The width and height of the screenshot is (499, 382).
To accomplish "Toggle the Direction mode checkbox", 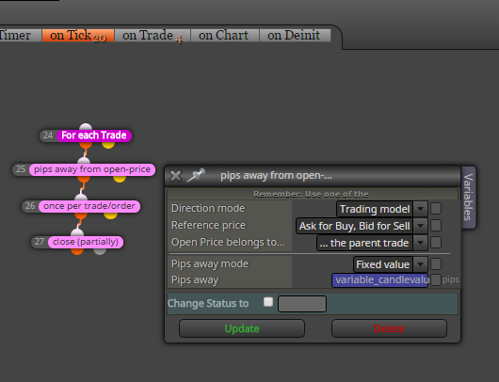I will [436, 209].
